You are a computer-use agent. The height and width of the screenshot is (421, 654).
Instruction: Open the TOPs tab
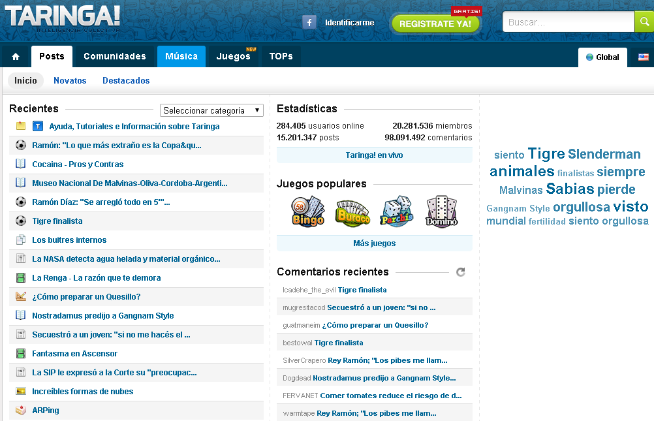[x=281, y=56]
